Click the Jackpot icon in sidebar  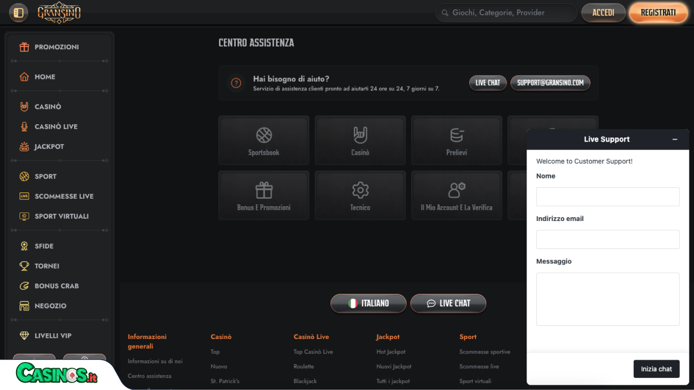coord(24,147)
